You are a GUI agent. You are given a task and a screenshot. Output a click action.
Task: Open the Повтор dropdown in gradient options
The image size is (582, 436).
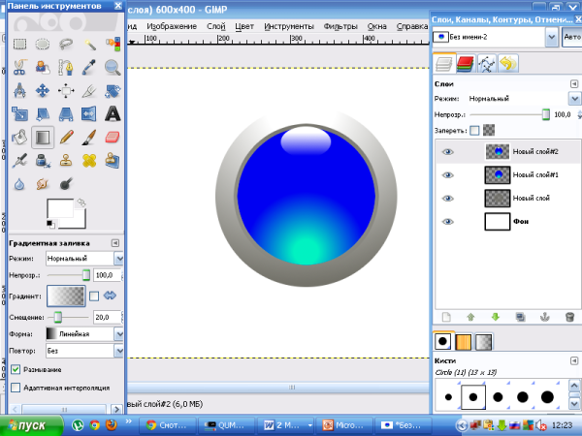(85, 351)
